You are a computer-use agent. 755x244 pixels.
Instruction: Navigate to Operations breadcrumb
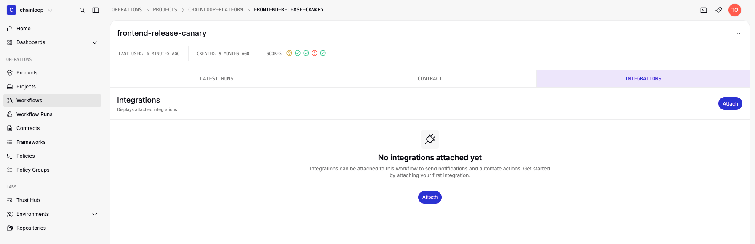127,10
